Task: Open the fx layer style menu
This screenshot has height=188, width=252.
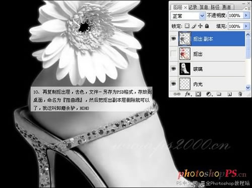Action: point(188,94)
